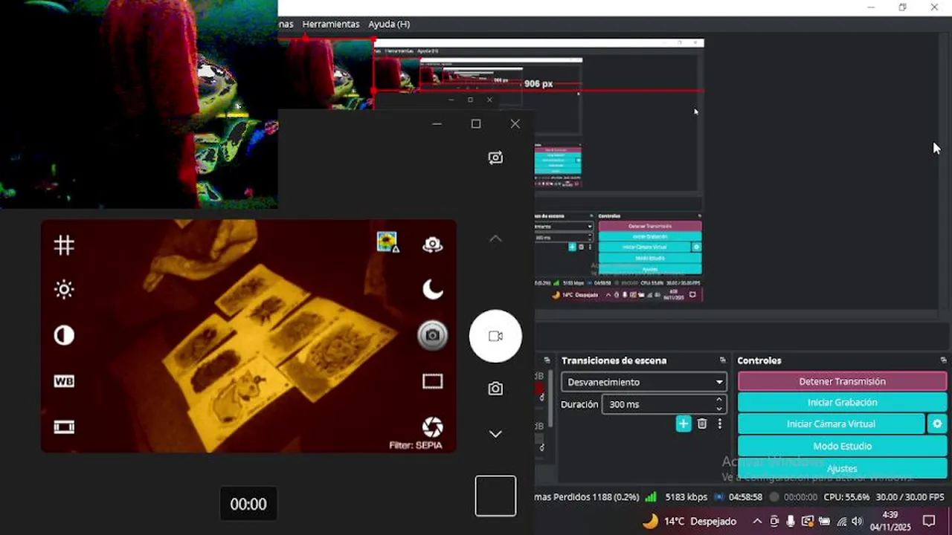Decrease Duración with the down arrow
The height and width of the screenshot is (535, 952).
[719, 409]
